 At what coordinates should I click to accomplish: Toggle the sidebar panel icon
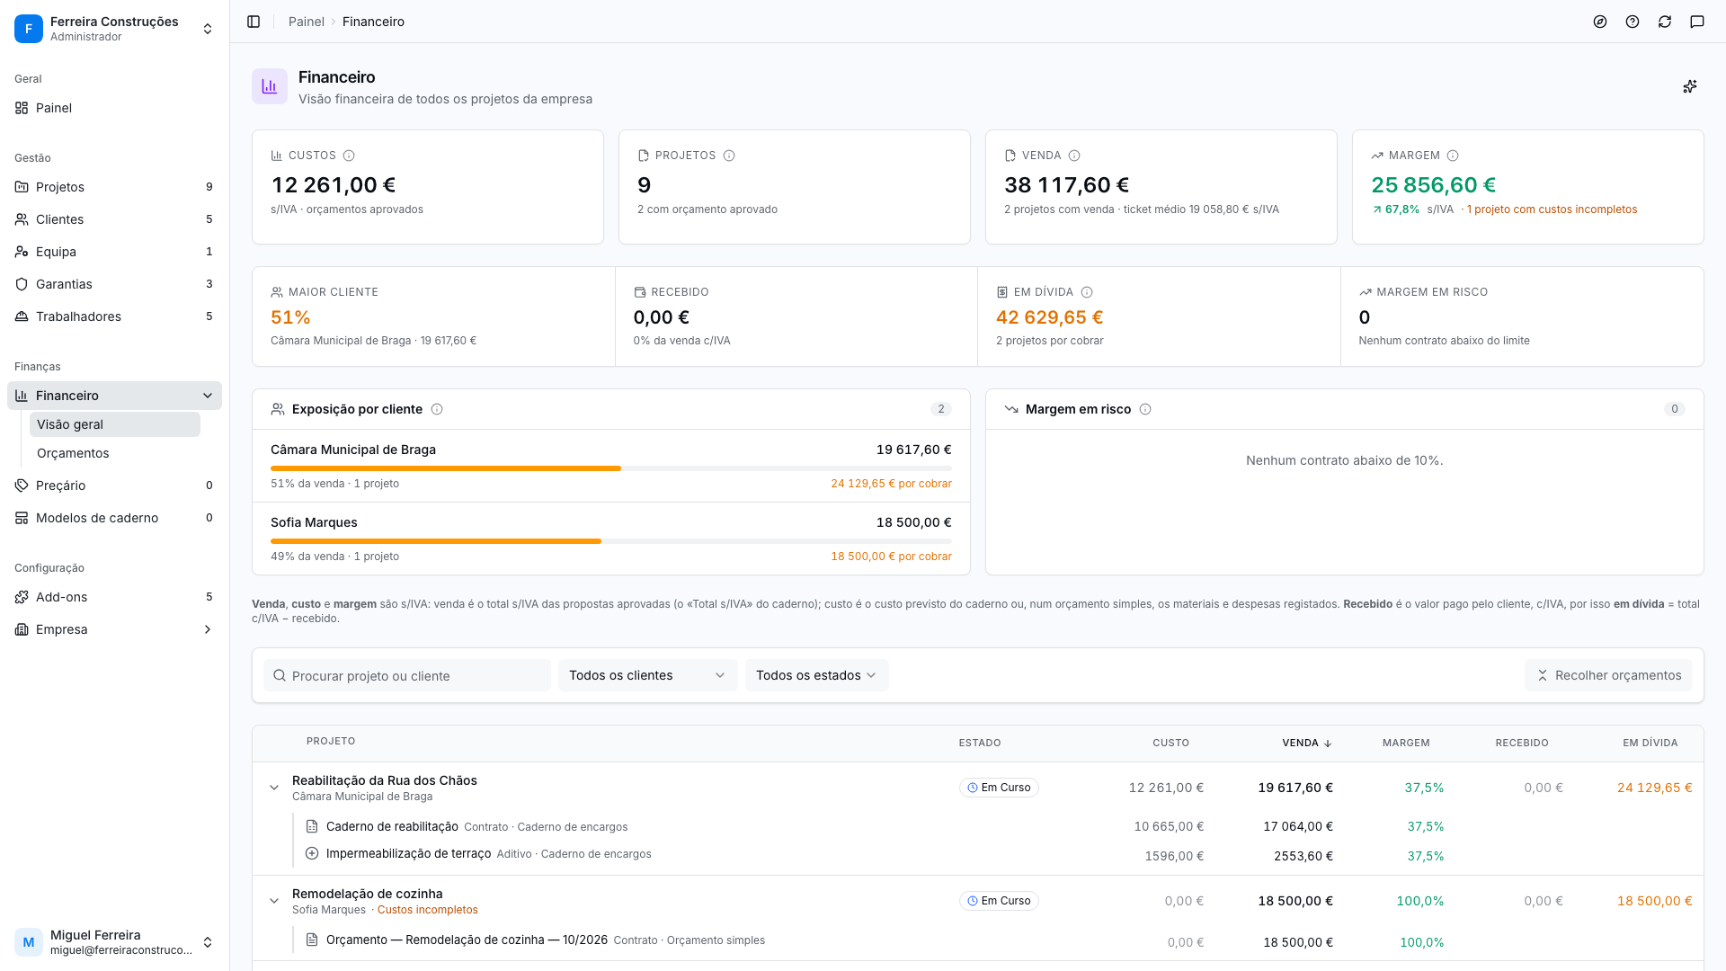point(254,22)
